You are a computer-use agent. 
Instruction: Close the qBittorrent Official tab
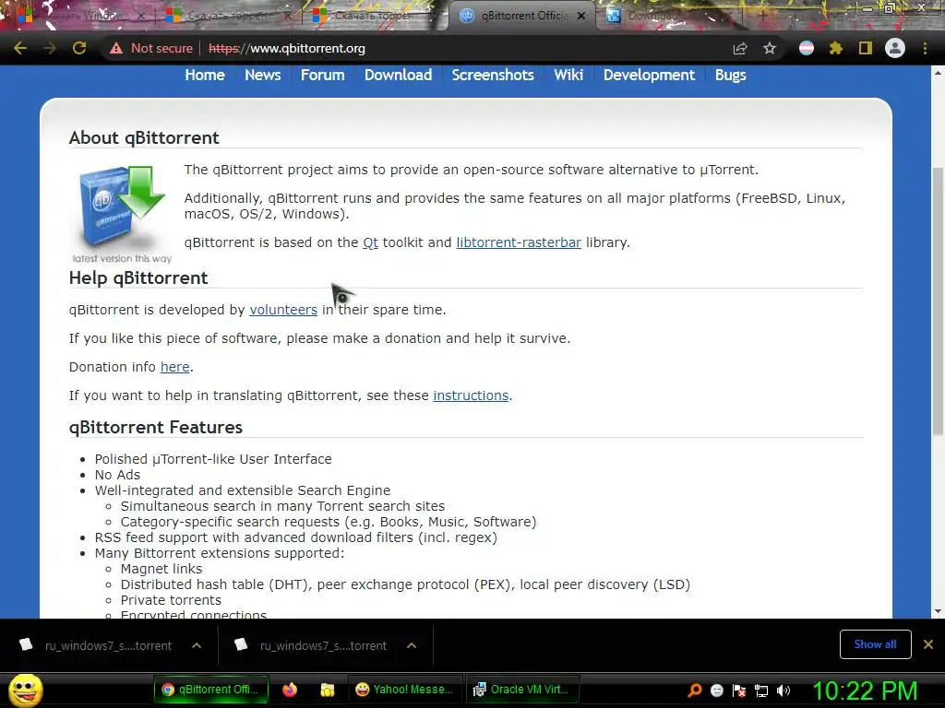pyautogui.click(x=581, y=16)
